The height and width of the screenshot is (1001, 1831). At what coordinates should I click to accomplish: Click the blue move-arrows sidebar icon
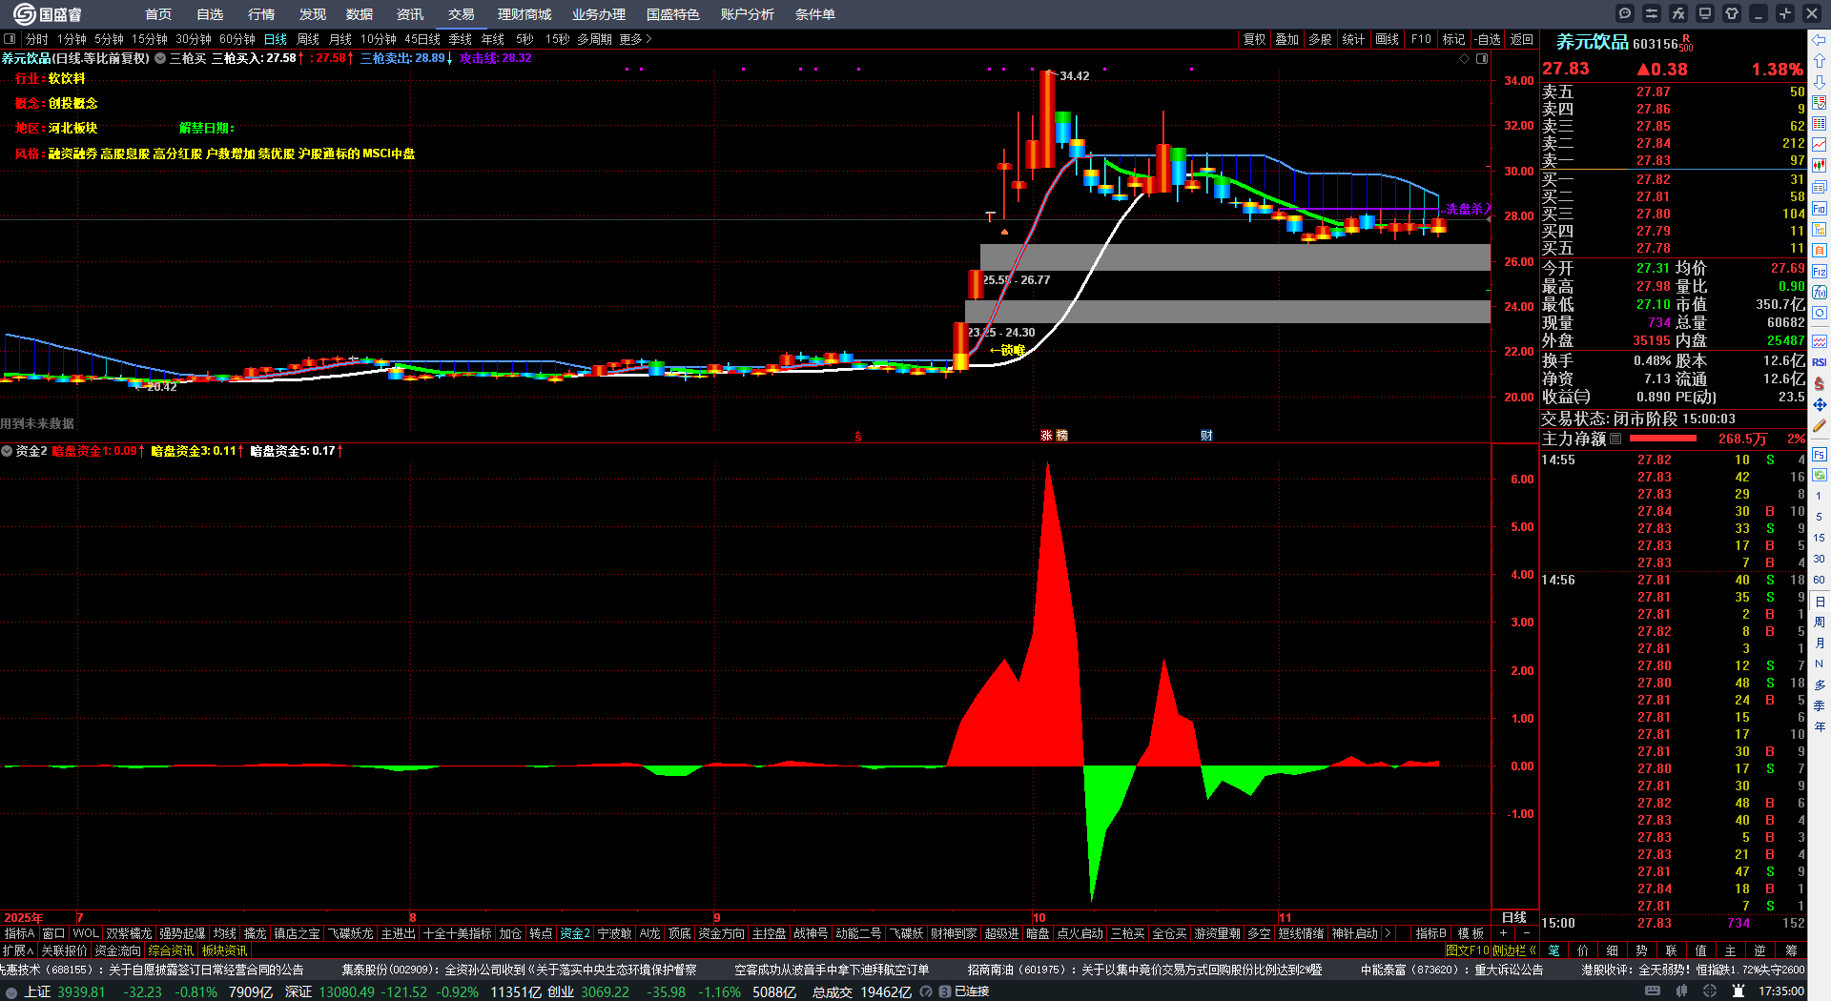point(1820,405)
